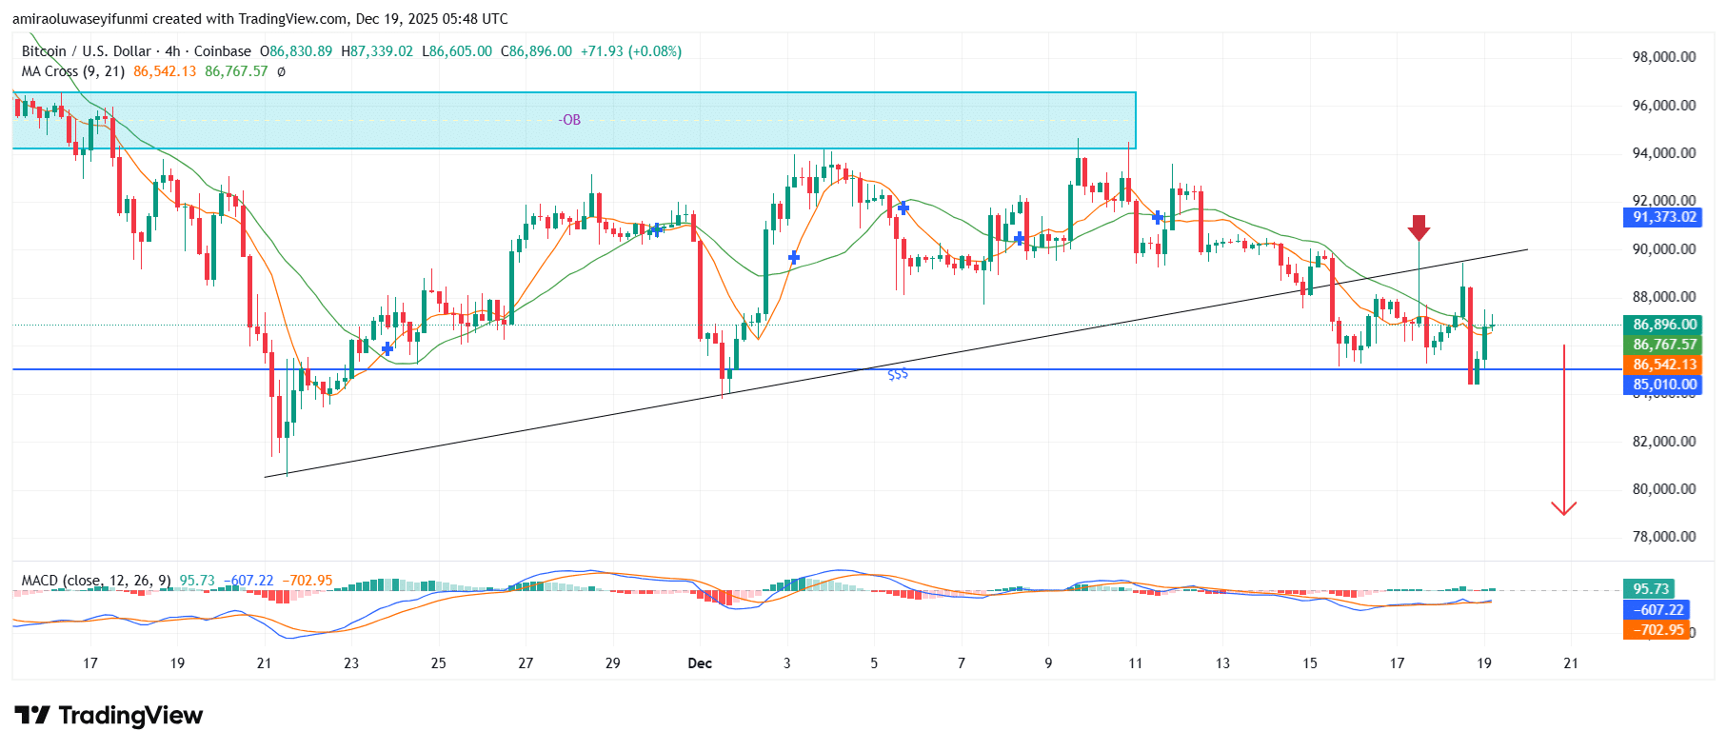Click the 96,000.00 price axis label
Screen dimensions: 1727x751
1664,106
